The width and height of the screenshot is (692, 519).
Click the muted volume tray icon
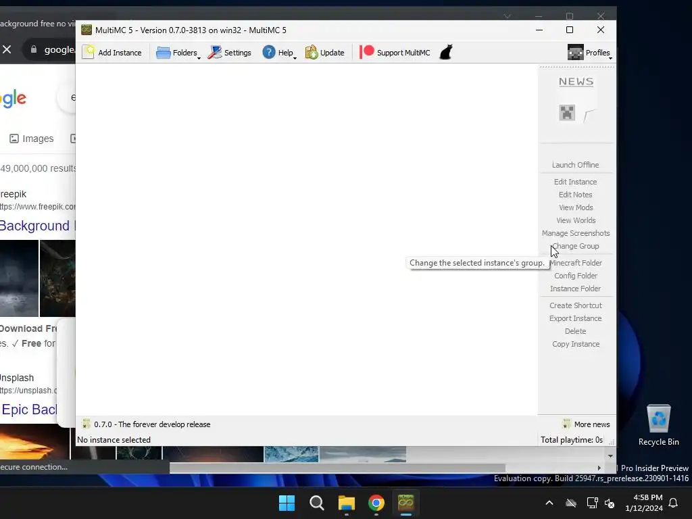[x=610, y=503]
